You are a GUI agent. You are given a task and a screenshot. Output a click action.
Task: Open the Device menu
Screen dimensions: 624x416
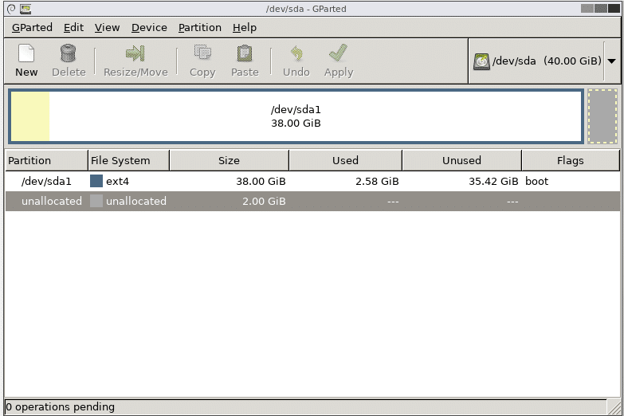tap(149, 27)
